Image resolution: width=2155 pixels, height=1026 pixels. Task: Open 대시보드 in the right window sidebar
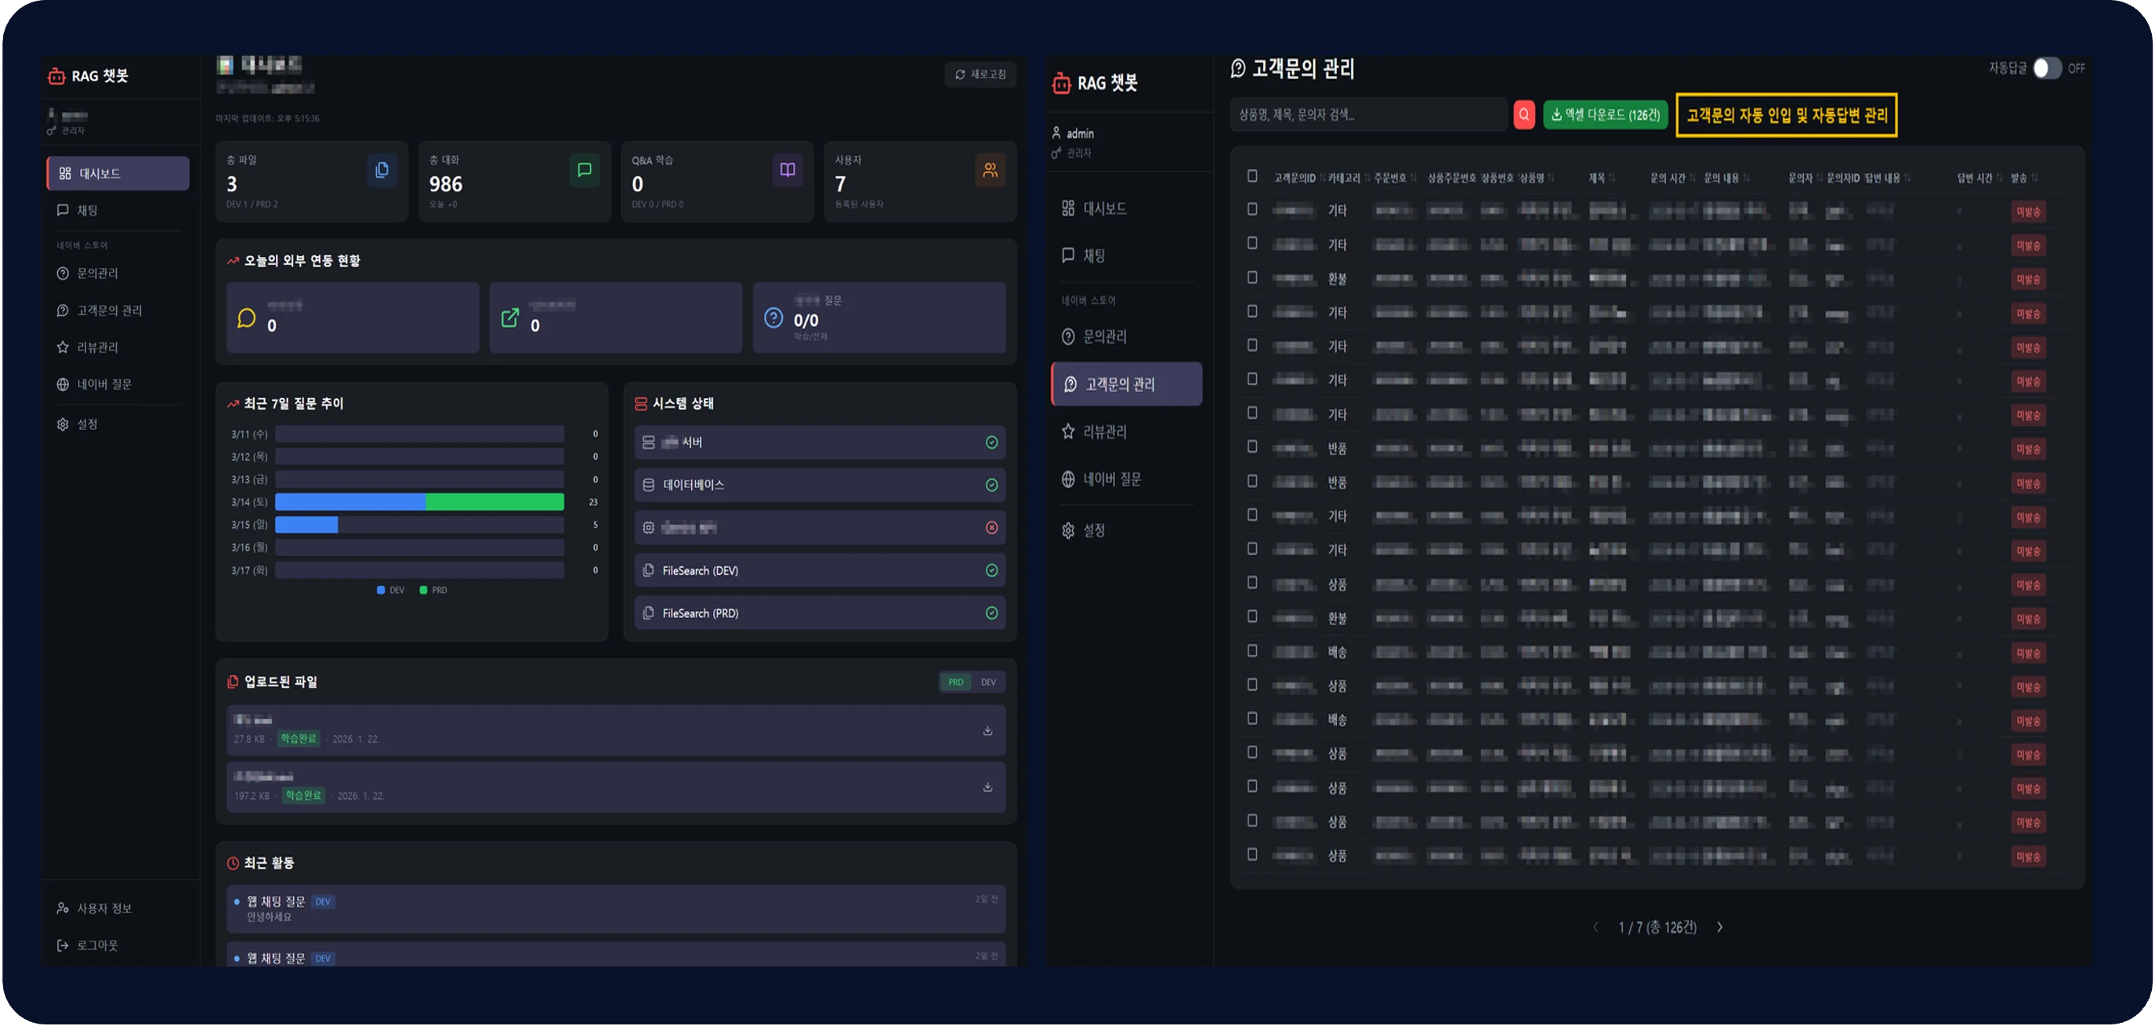1127,209
